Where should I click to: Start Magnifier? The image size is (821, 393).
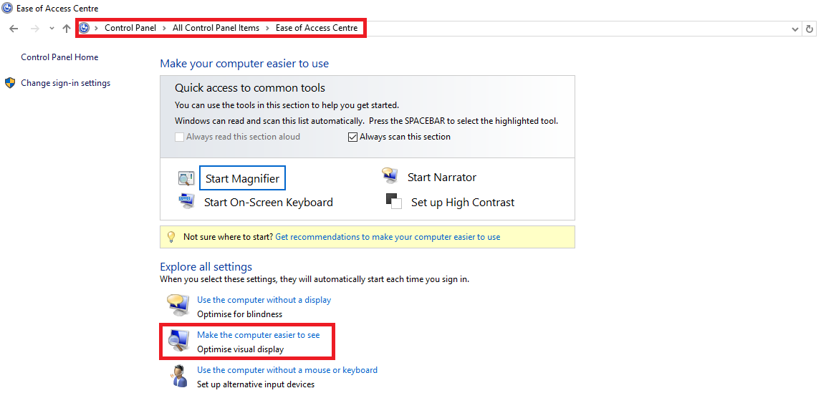click(x=242, y=178)
